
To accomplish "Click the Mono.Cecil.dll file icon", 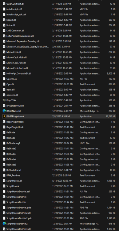I will (4, 52).
